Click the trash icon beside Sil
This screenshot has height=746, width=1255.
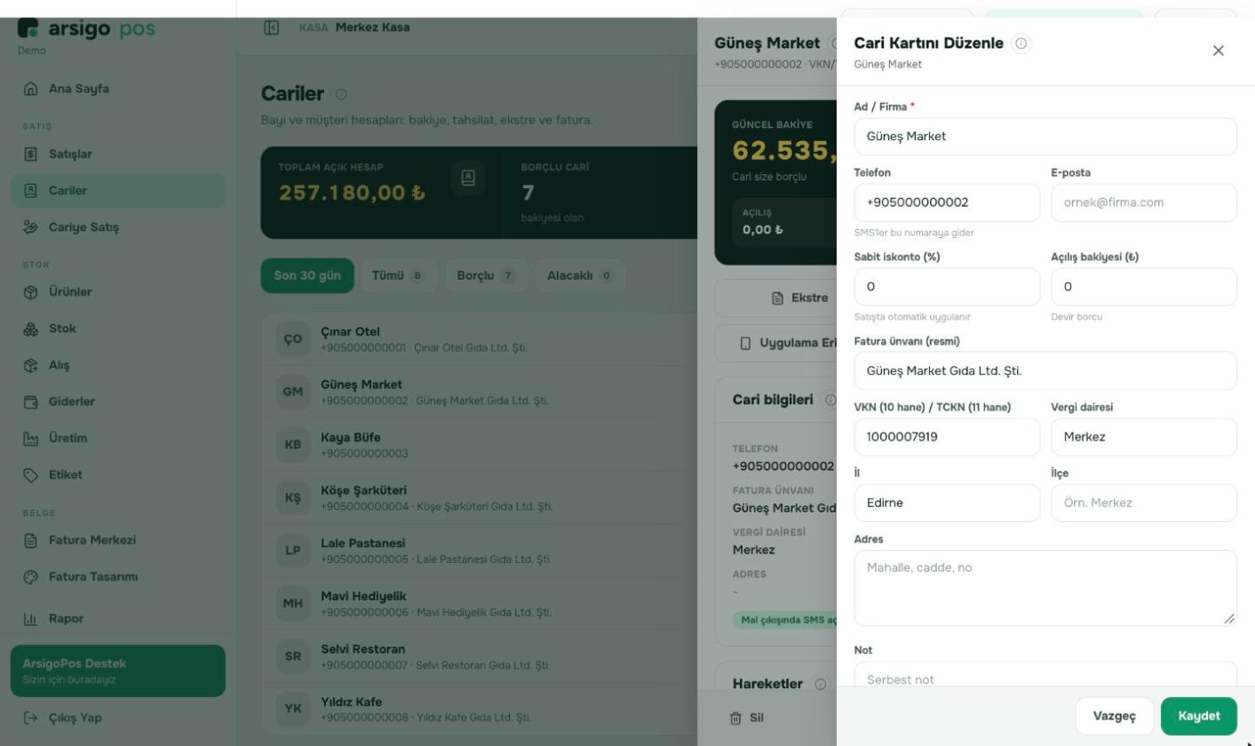click(735, 718)
